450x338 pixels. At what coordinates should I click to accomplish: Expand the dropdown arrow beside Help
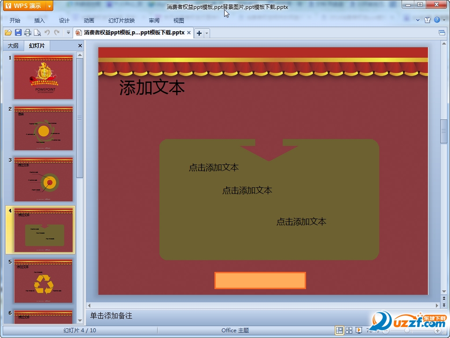pyautogui.click(x=444, y=20)
